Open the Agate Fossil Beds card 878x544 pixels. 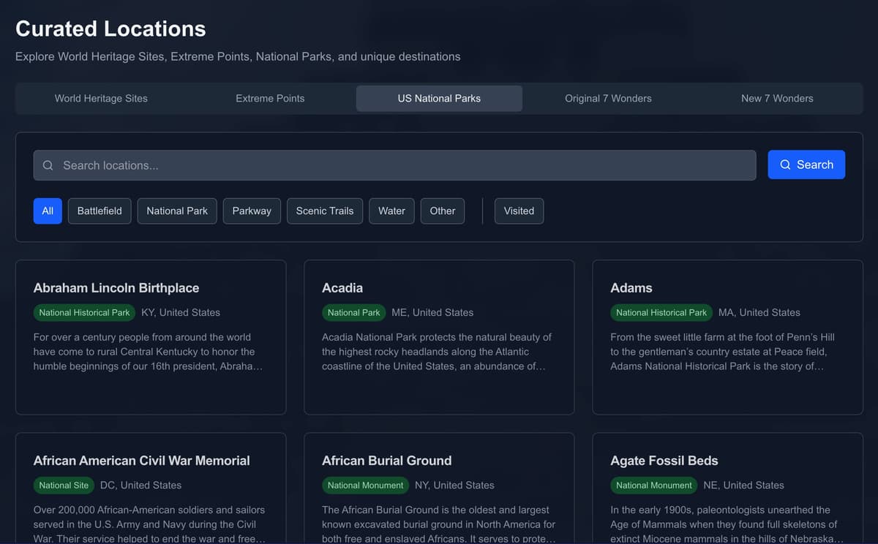(727, 488)
